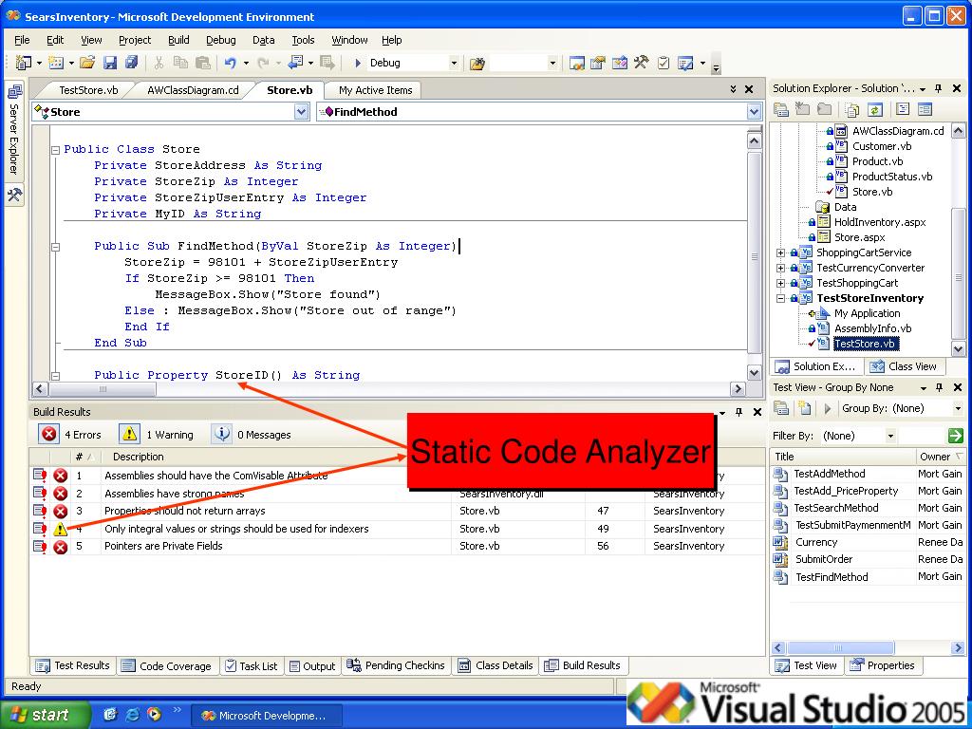Open the Pending Checkins bottom tab

[x=396, y=665]
